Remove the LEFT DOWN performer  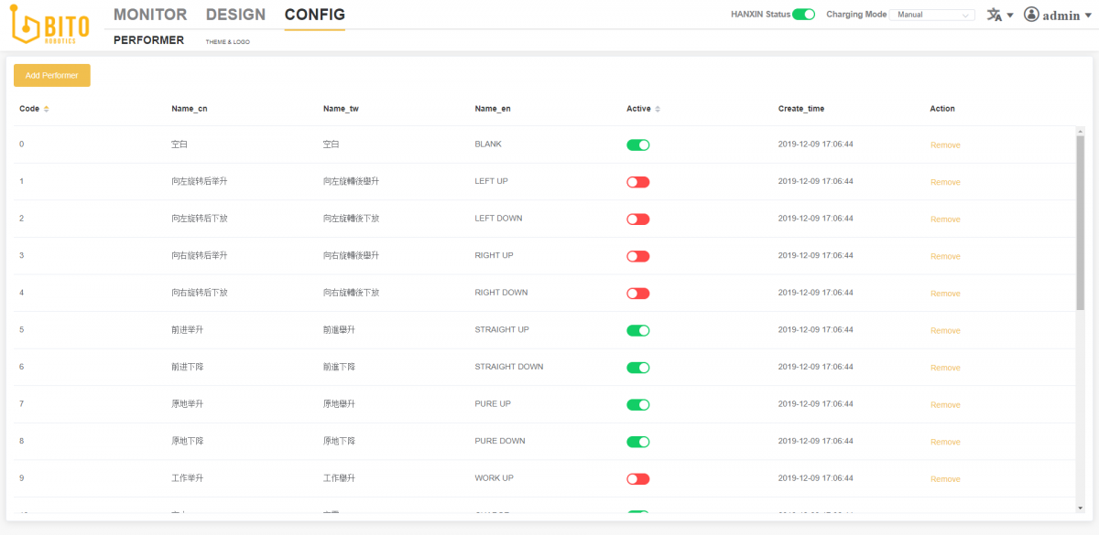(945, 219)
